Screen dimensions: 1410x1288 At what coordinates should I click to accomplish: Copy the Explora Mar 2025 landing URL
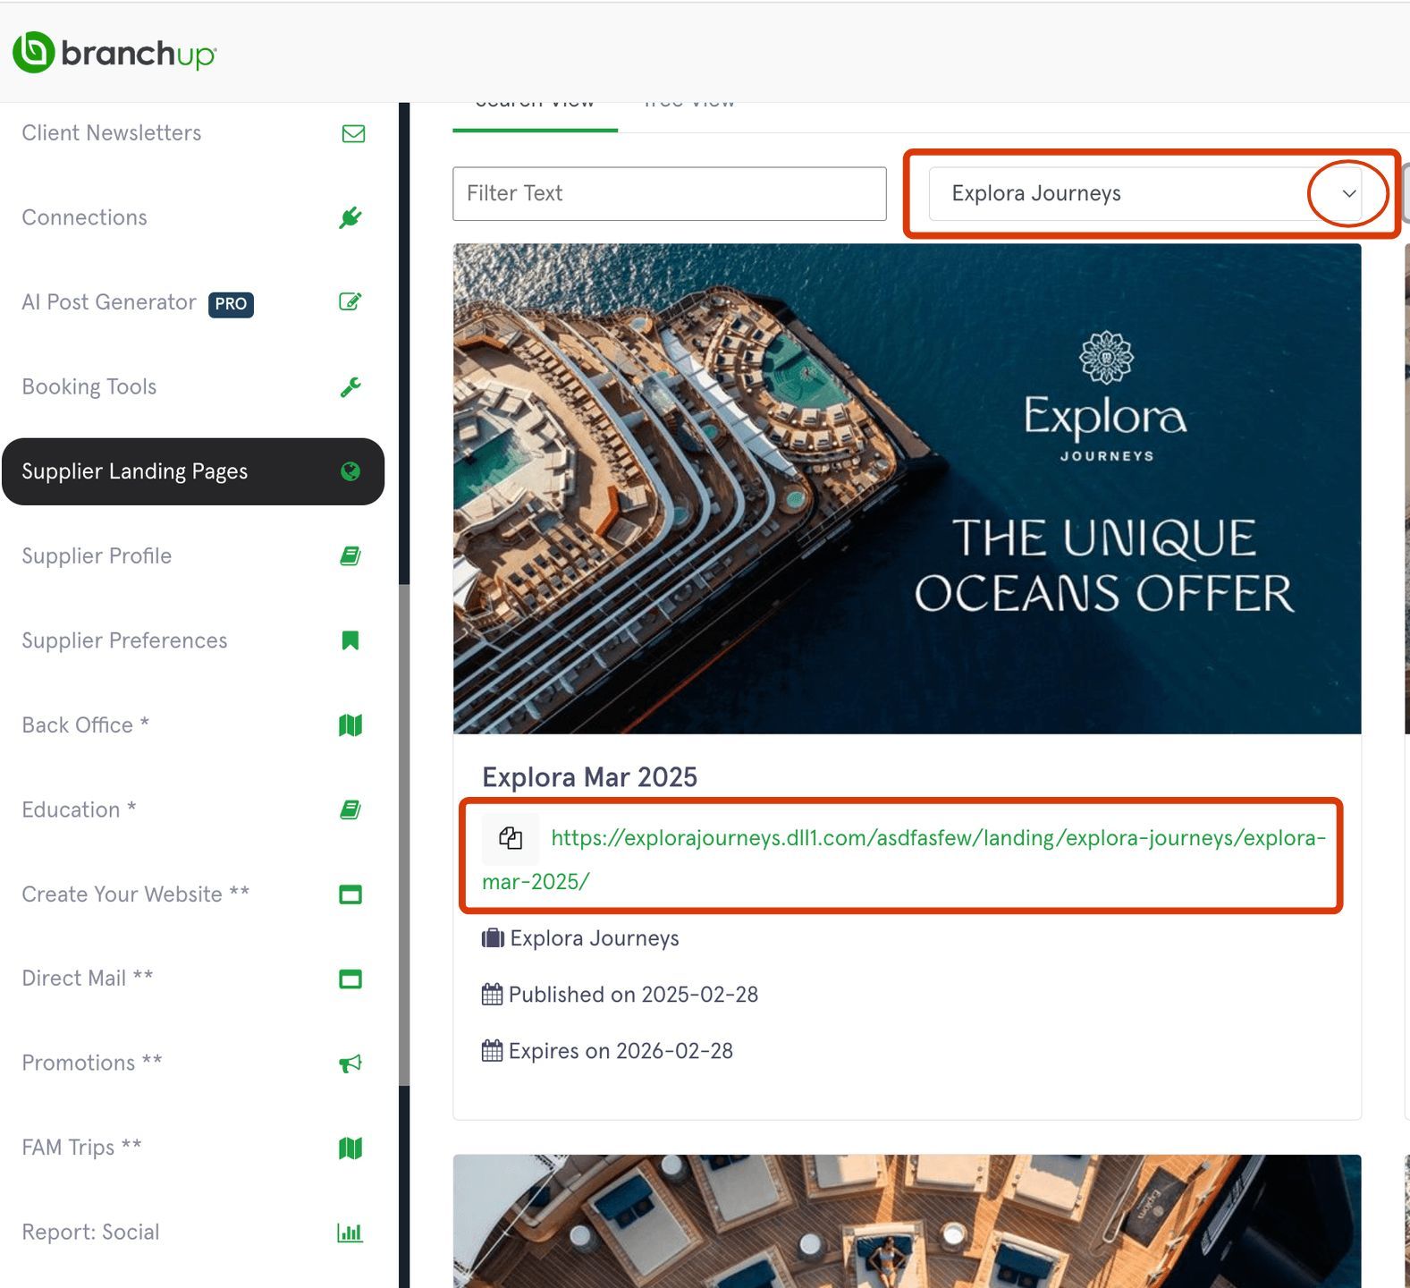point(511,838)
